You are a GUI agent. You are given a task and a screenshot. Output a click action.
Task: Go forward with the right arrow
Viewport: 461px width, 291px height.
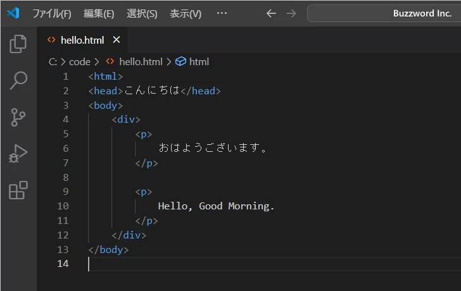coord(291,13)
